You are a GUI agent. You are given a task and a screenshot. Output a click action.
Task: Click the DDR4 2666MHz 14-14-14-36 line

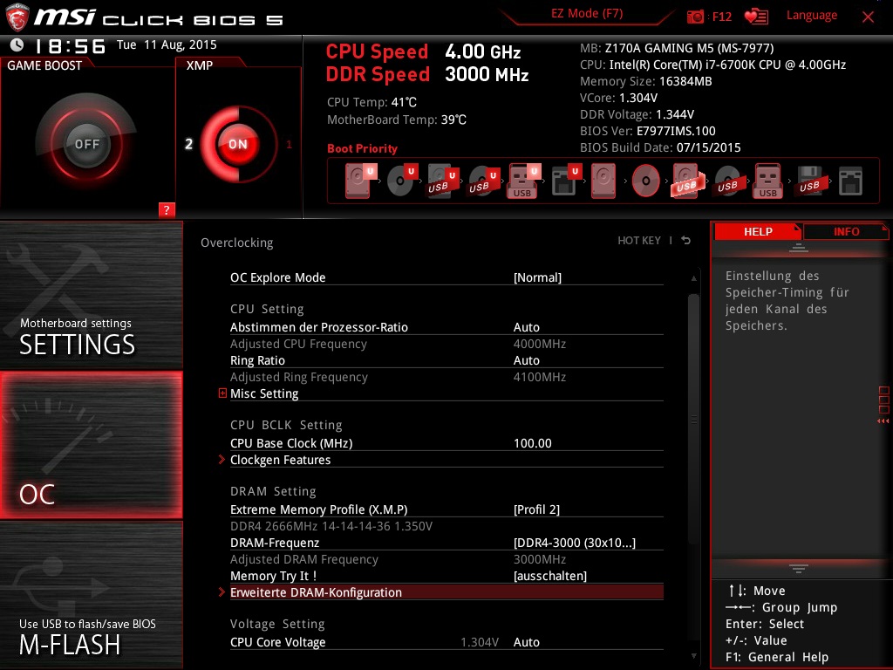click(331, 526)
